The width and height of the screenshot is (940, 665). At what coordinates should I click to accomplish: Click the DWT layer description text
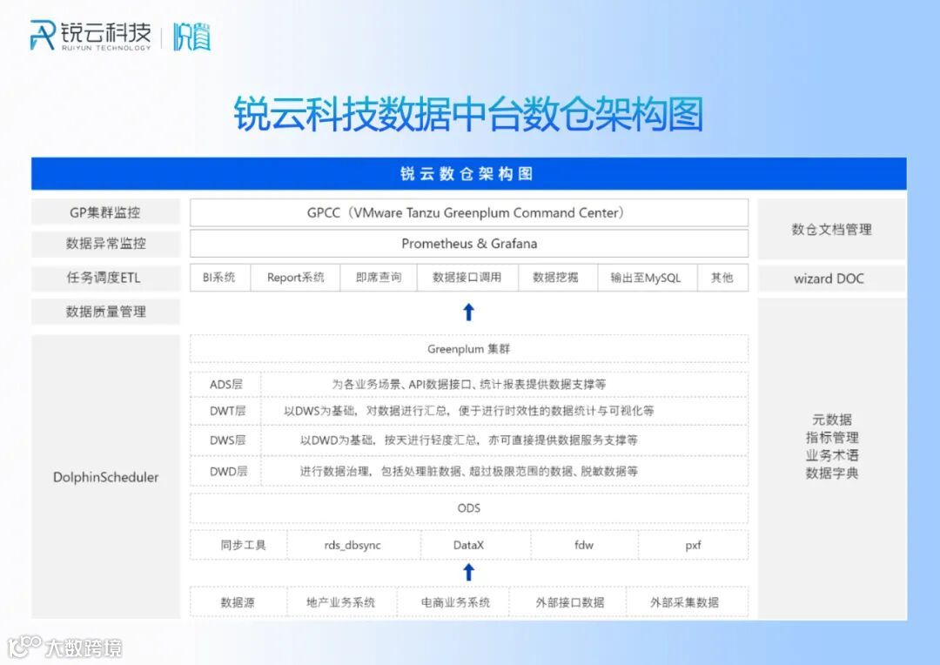469,411
